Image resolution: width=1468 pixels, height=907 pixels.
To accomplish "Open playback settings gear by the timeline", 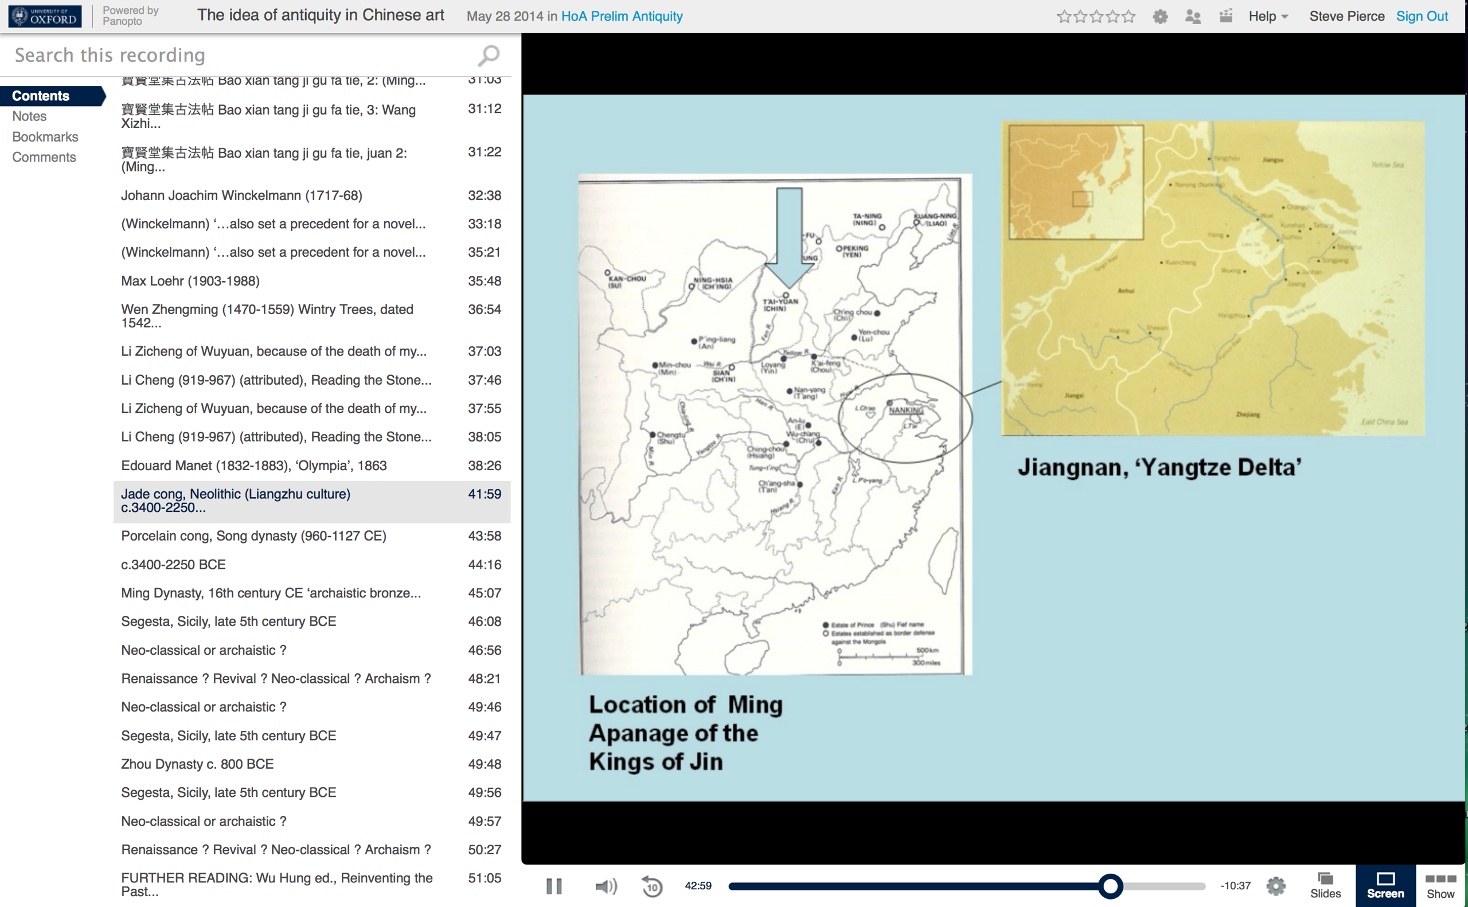I will [1275, 886].
